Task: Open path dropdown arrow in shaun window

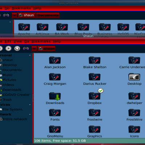Action: coord(34,49)
